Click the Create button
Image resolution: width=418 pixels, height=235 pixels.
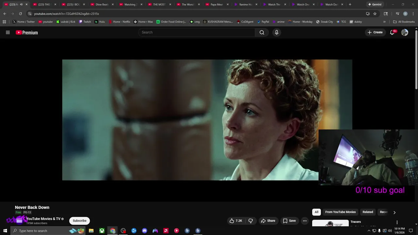click(x=375, y=32)
